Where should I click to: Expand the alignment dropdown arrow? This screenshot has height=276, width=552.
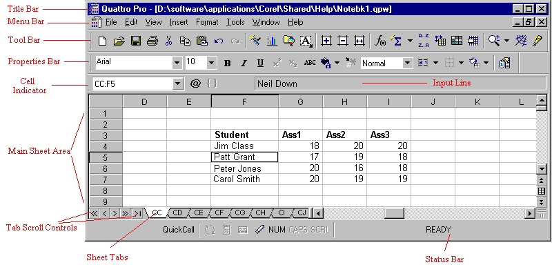click(x=436, y=63)
